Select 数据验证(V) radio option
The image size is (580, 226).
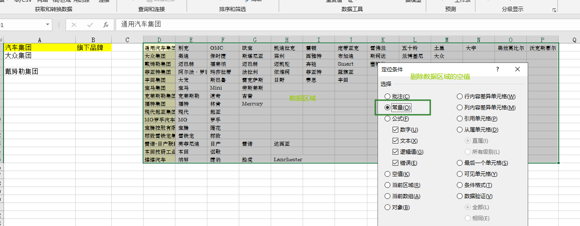pos(475,196)
